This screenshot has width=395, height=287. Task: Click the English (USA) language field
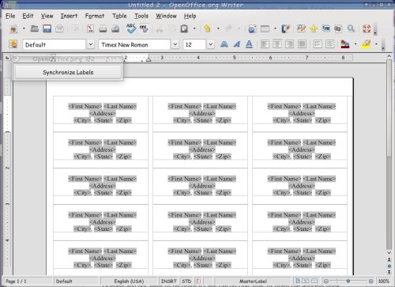[x=129, y=281]
